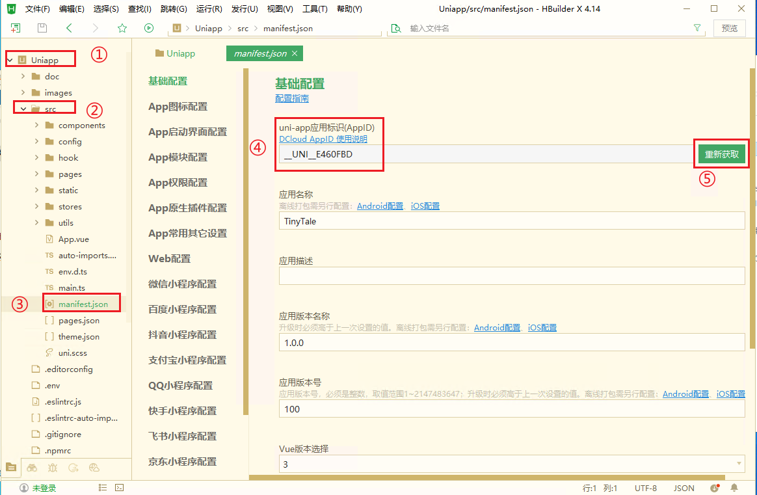Open the Vue版本选择 dropdown
The height and width of the screenshot is (495, 757).
coord(512,464)
